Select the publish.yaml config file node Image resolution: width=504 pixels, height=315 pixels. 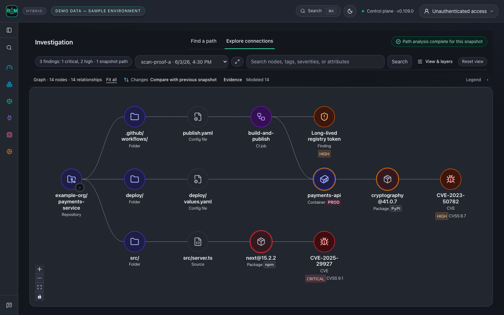(x=198, y=117)
